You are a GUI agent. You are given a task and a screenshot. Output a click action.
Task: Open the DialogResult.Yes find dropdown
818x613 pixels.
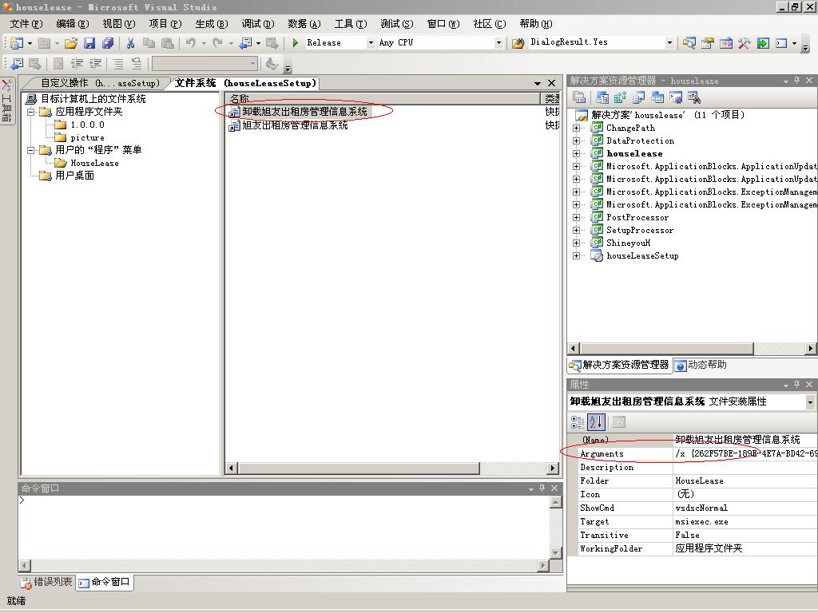pos(669,43)
